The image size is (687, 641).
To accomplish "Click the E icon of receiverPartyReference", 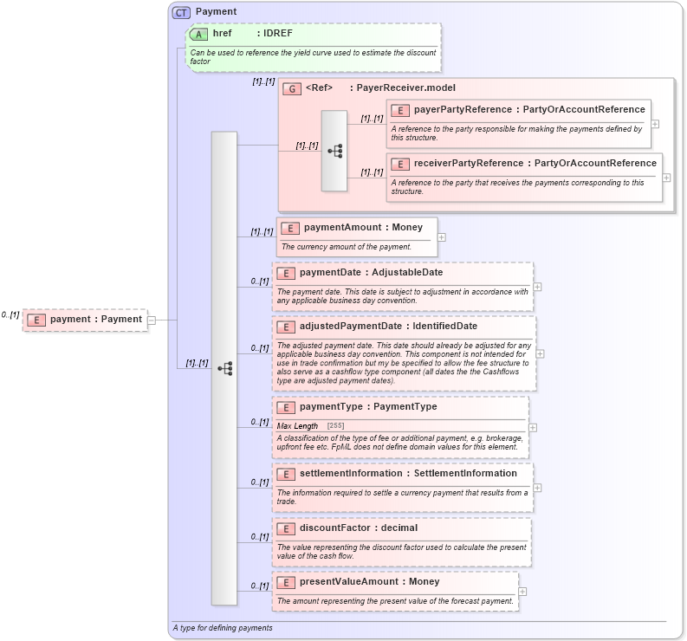I will pyautogui.click(x=400, y=165).
